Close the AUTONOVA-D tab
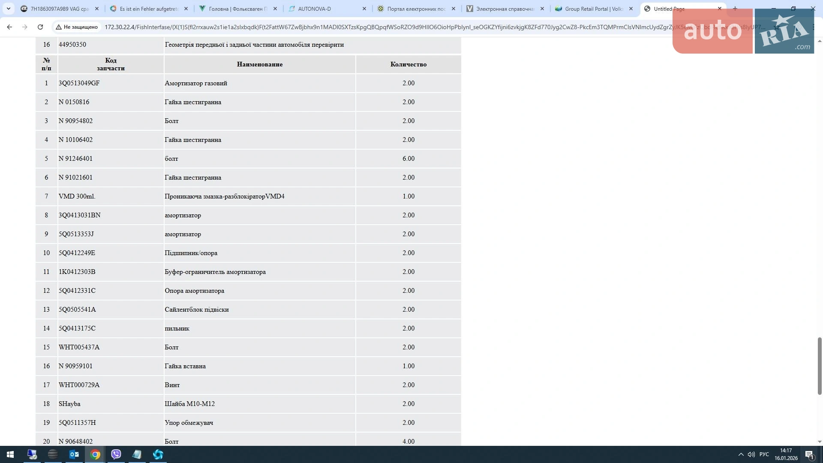 pyautogui.click(x=364, y=9)
